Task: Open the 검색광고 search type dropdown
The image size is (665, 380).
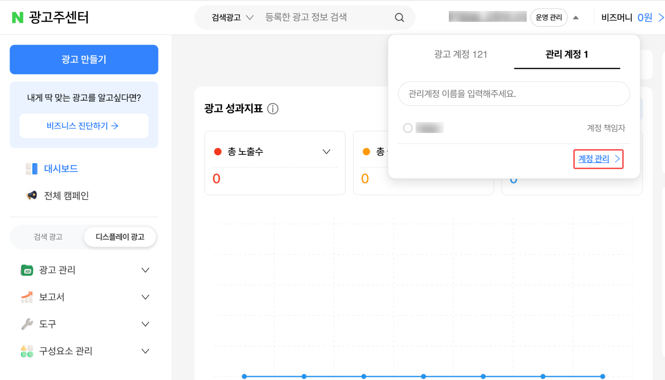Action: pos(233,18)
